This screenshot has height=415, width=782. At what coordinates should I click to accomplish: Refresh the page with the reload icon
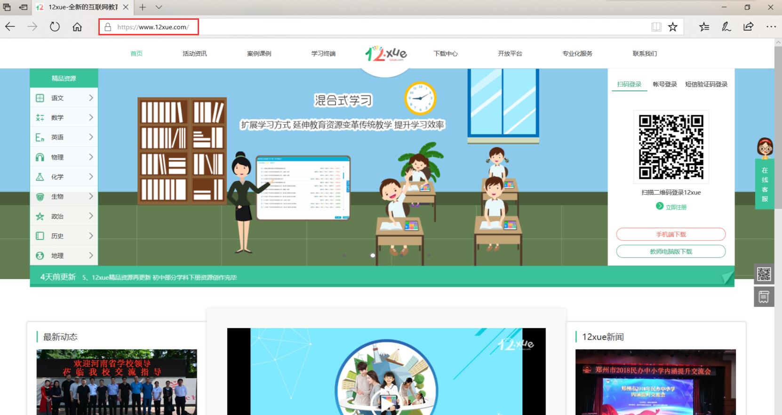(x=55, y=27)
